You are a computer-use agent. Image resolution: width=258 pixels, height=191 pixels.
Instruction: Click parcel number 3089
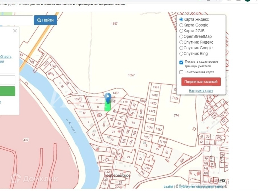143,101
